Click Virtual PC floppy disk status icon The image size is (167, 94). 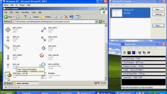coord(12,87)
